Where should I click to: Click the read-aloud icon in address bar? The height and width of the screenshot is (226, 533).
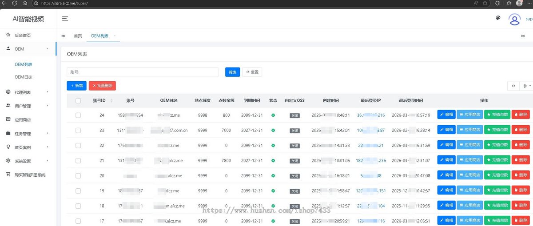pyautogui.click(x=476, y=3)
